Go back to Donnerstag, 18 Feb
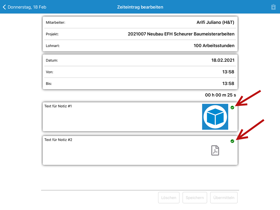The image size is (280, 210). 25,7
